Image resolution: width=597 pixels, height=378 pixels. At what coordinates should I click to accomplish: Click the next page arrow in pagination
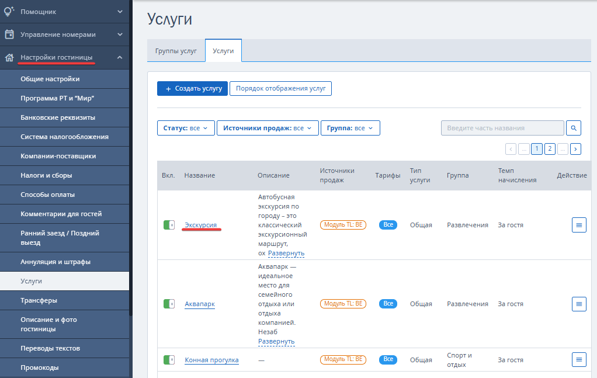[x=575, y=149]
